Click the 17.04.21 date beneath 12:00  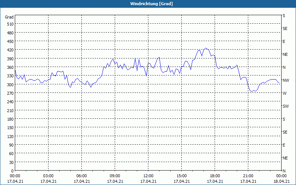148,181
